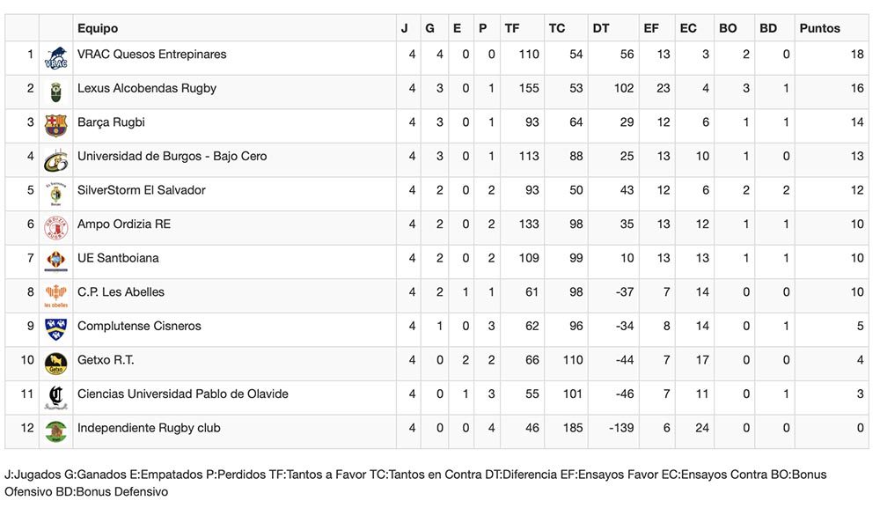Click the Complutense Cisneros shield icon
880x508 pixels.
pos(55,329)
